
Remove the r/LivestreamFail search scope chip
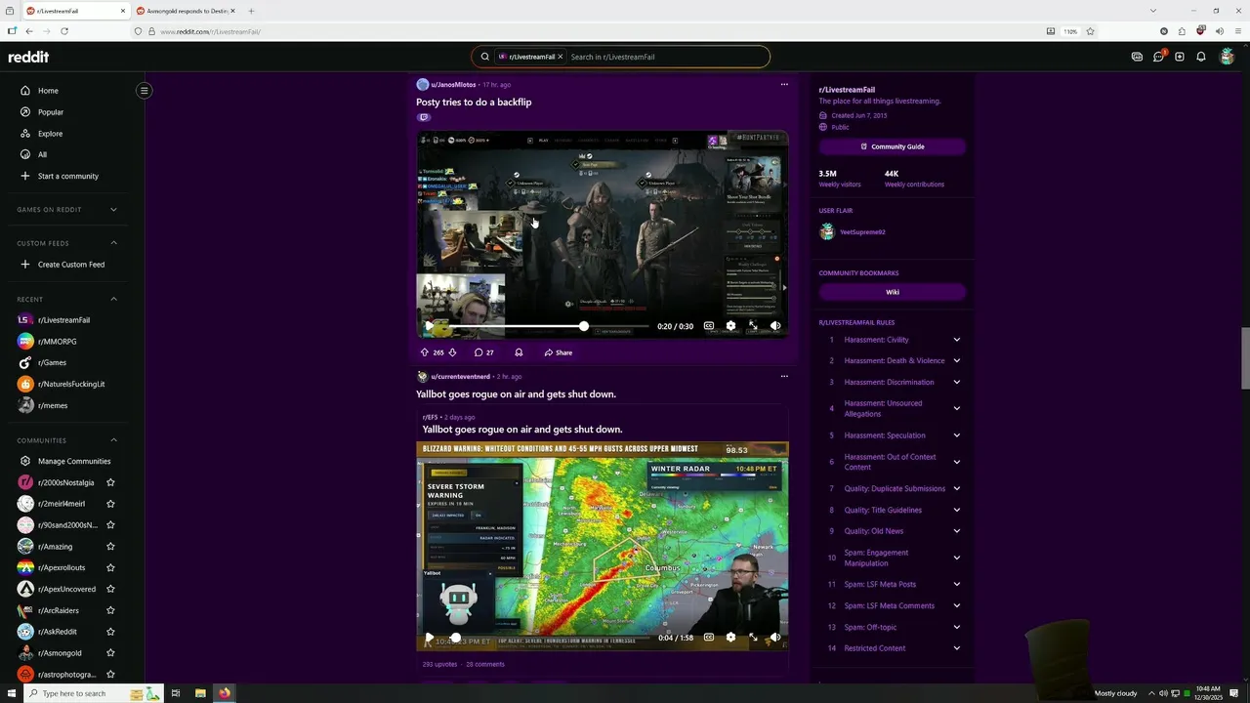561,57
